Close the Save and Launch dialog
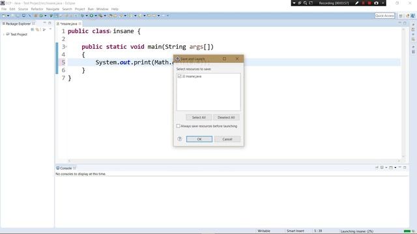417x234 pixels. click(237, 58)
